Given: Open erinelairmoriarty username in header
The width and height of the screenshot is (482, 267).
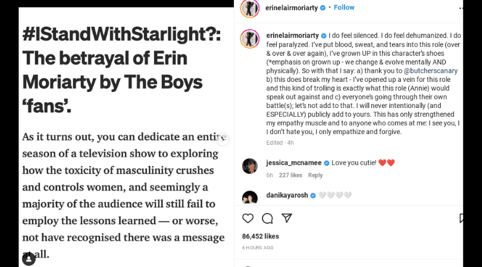Looking at the screenshot, I should [x=292, y=8].
